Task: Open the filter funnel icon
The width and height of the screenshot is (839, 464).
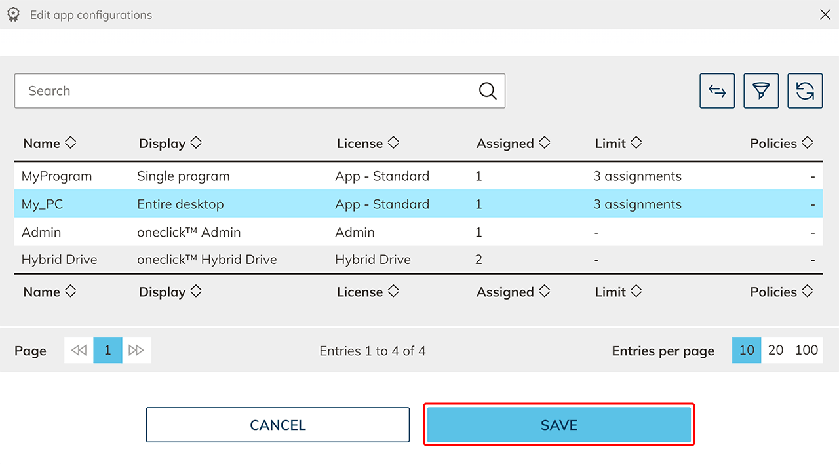Action: 761,91
